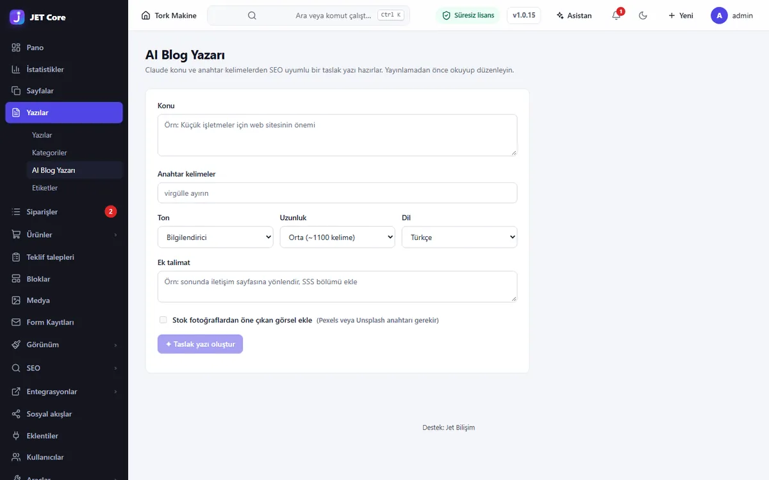Click the JET Core logo icon

click(17, 17)
